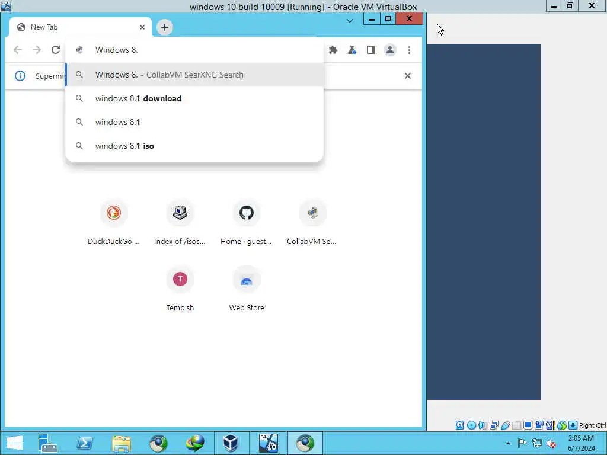This screenshot has height=455, width=607.
Task: Click the Chrome Labs flask icon
Action: pyautogui.click(x=352, y=50)
